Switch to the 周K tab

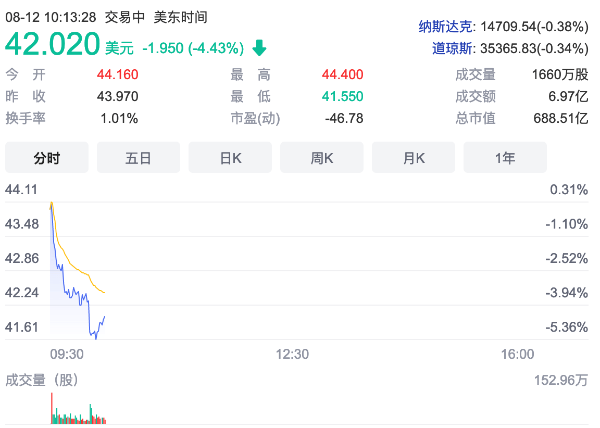(x=322, y=157)
